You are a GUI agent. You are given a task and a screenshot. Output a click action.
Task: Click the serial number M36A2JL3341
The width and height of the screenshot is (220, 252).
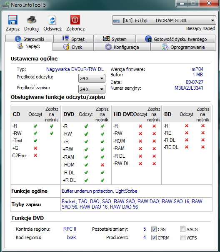(x=189, y=88)
